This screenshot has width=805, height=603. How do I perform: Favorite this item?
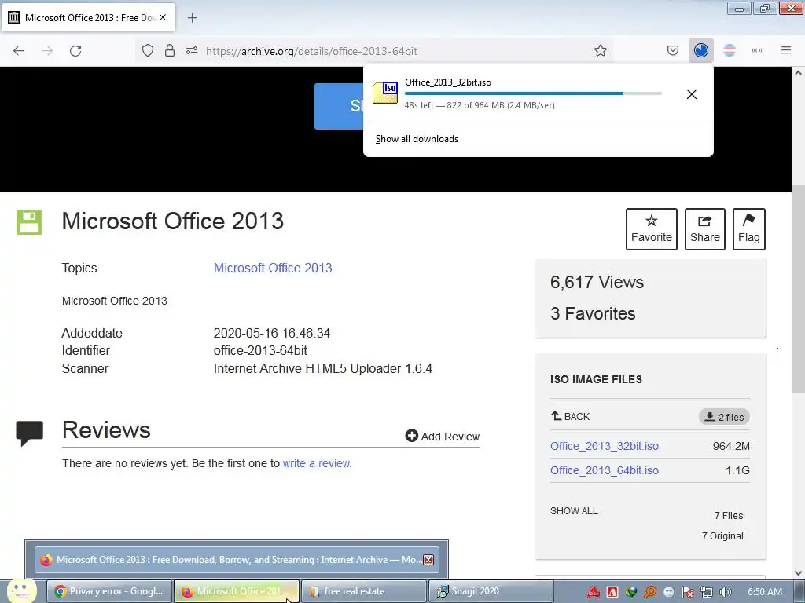pyautogui.click(x=652, y=229)
